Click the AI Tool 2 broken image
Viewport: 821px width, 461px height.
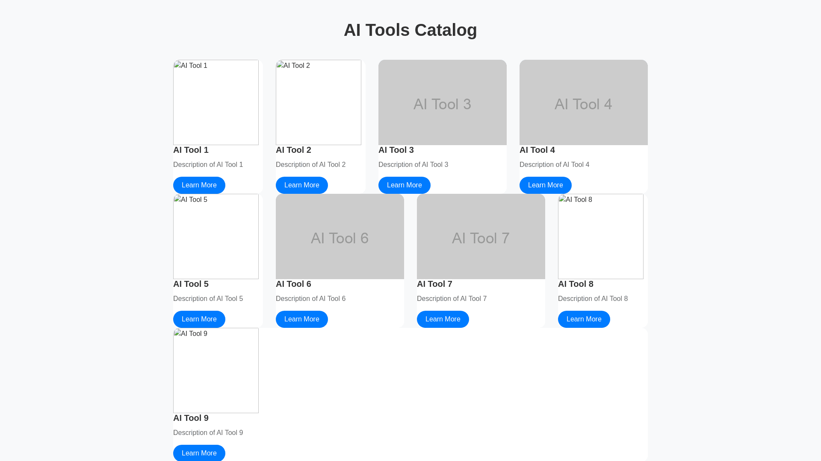tap(318, 102)
